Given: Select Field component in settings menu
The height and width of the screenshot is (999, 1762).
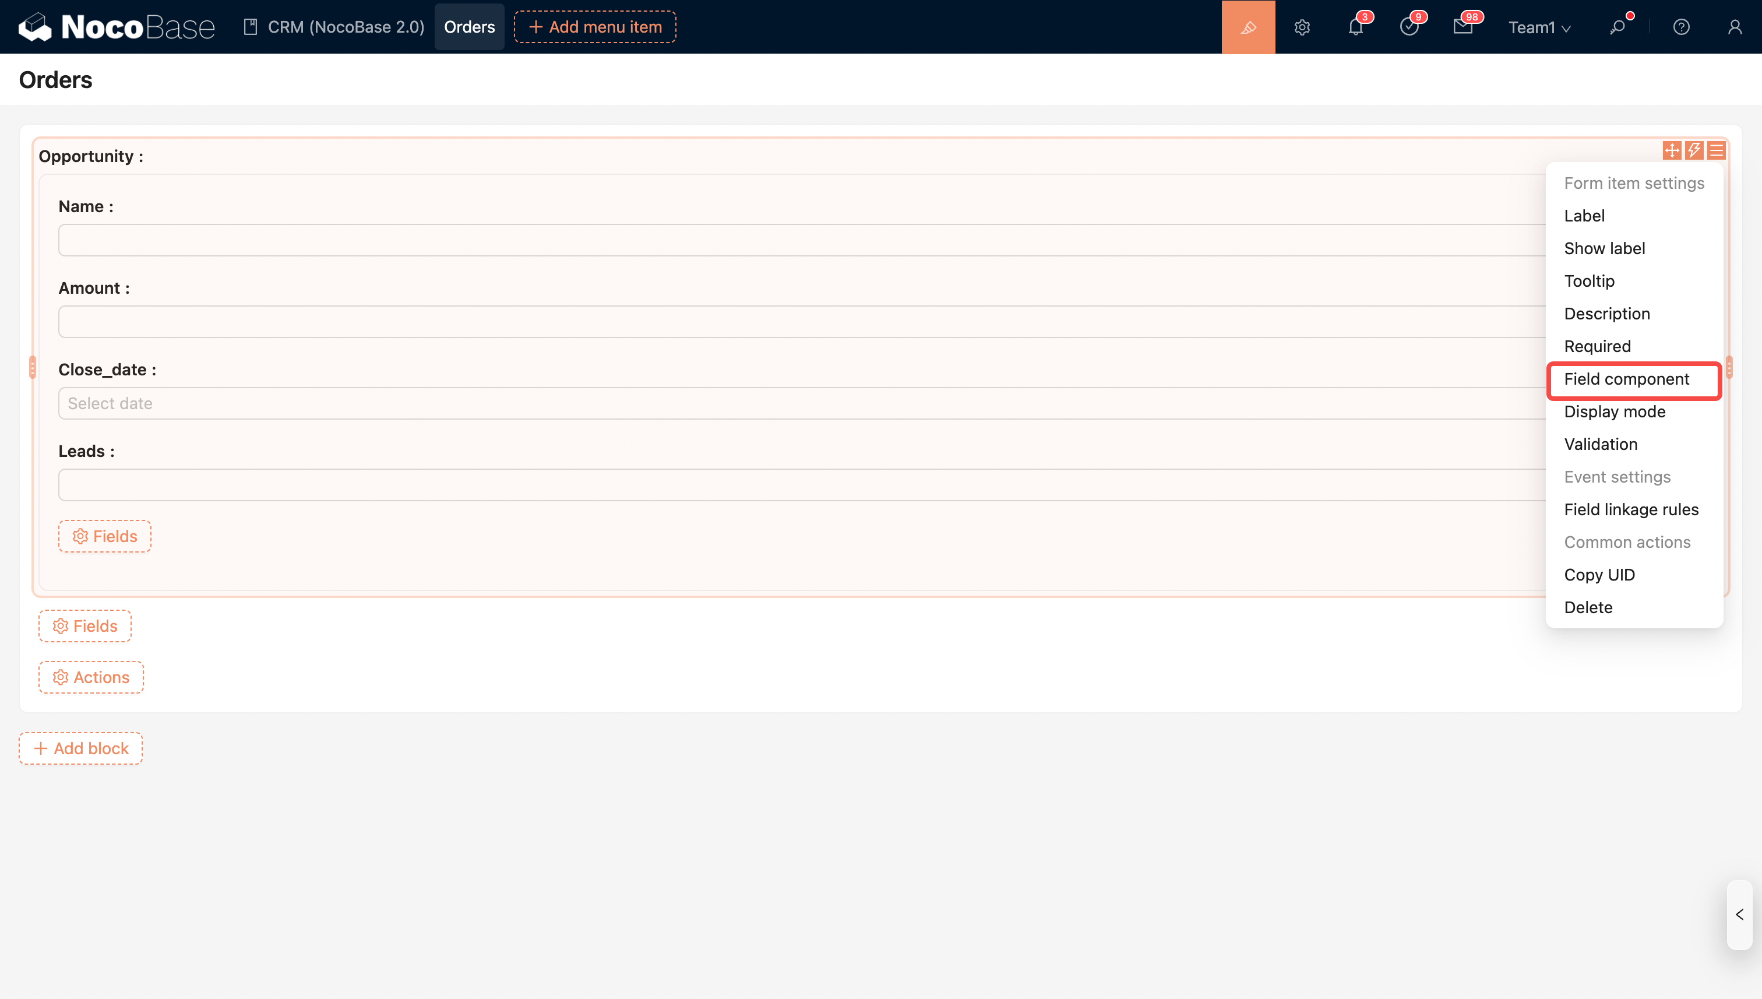Looking at the screenshot, I should 1626,379.
